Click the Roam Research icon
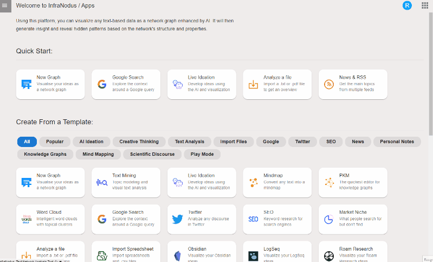433x262 pixels. (x=329, y=256)
